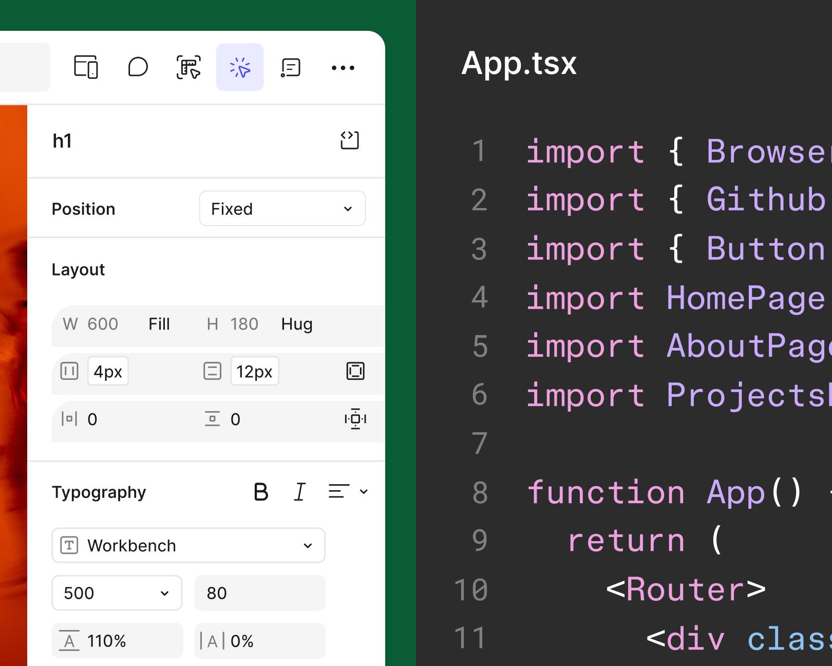The height and width of the screenshot is (666, 832).
Task: Open the Workbench font family dropdown
Action: click(188, 545)
